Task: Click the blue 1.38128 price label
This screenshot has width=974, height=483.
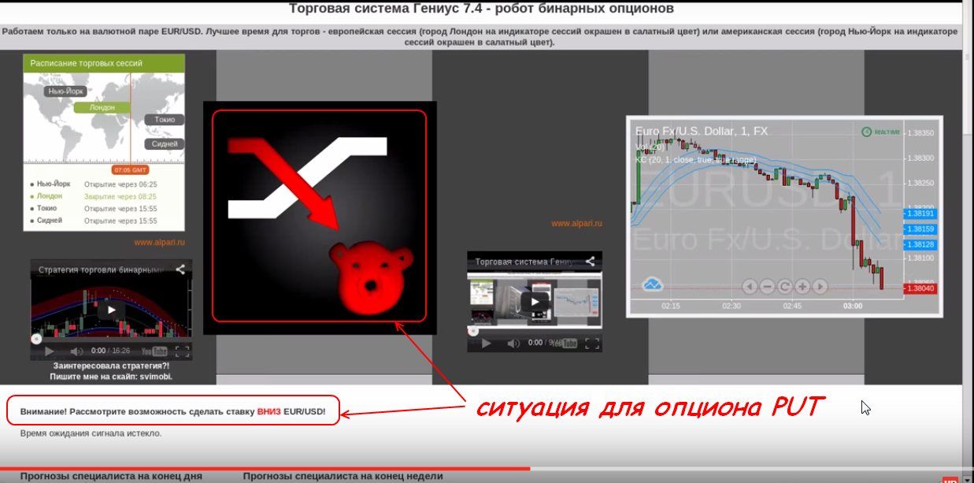Action: point(919,245)
